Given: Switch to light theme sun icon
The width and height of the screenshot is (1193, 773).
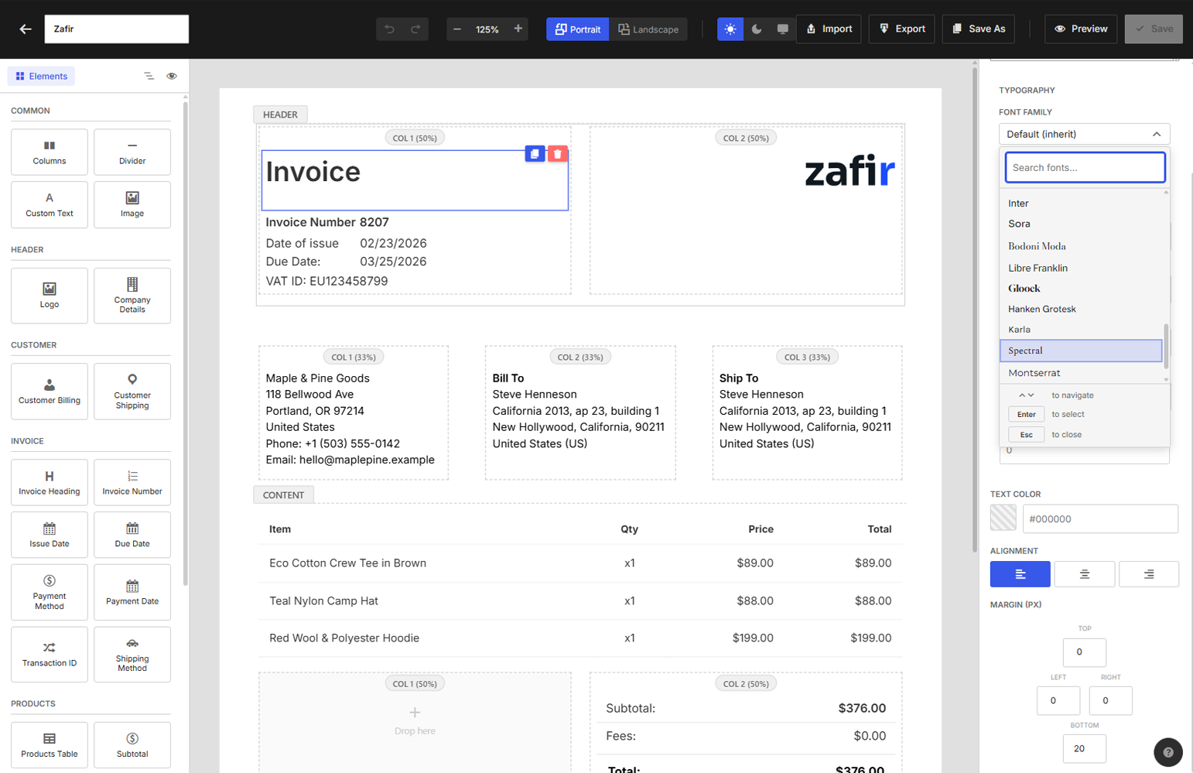Looking at the screenshot, I should [x=730, y=29].
